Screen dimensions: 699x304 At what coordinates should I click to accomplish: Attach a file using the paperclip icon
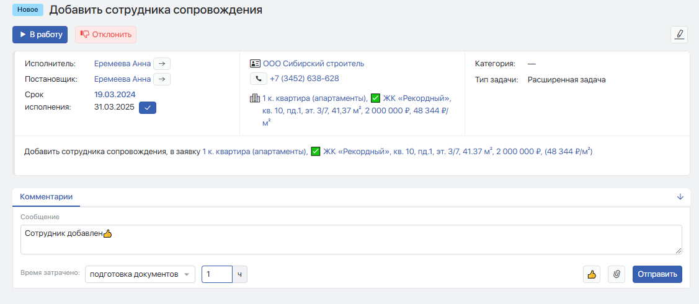[x=616, y=274]
